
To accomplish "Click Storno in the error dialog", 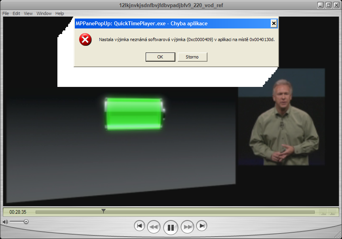I will pyautogui.click(x=192, y=57).
